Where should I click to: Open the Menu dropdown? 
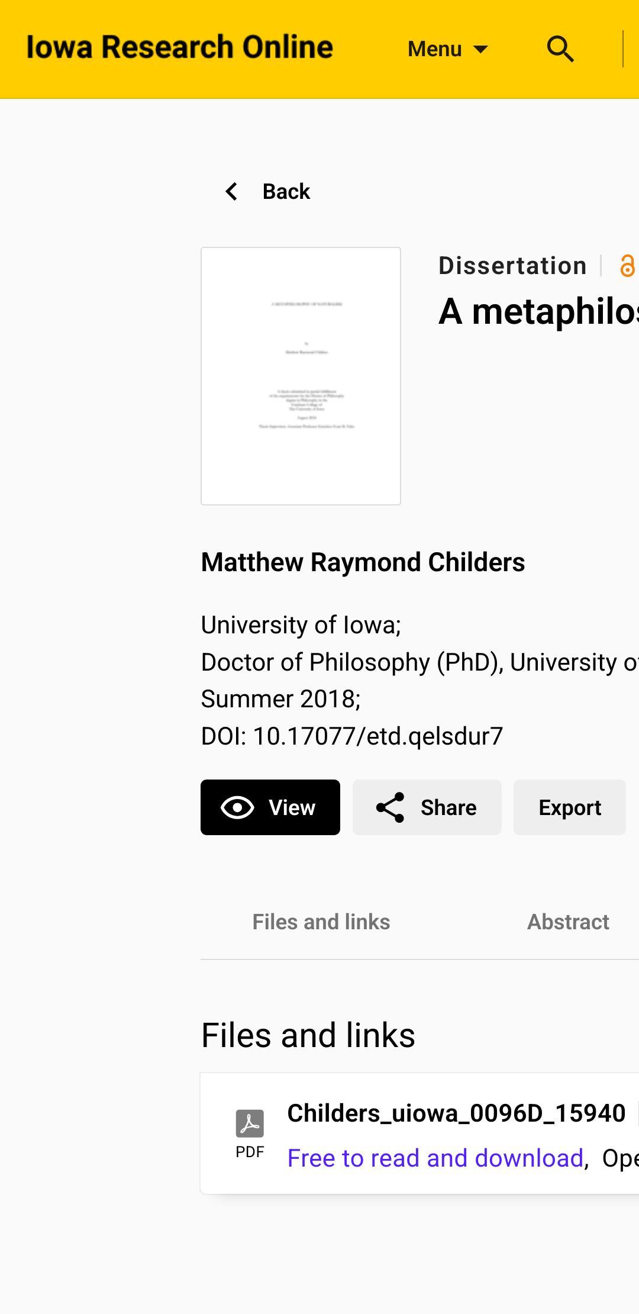pyautogui.click(x=435, y=49)
